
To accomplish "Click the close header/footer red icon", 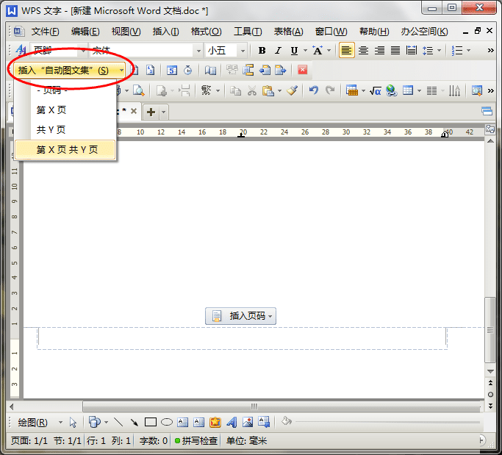I will click(x=303, y=70).
